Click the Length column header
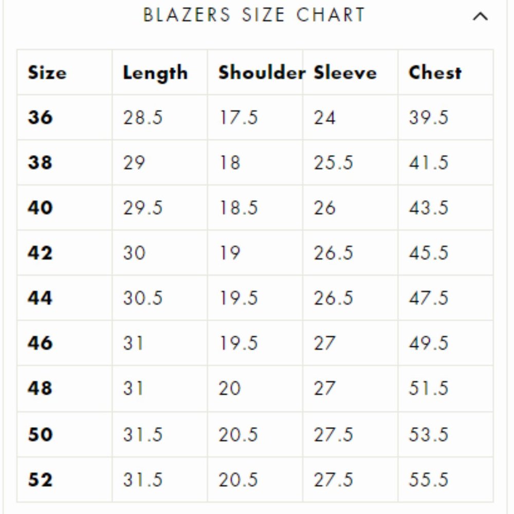 (x=155, y=73)
